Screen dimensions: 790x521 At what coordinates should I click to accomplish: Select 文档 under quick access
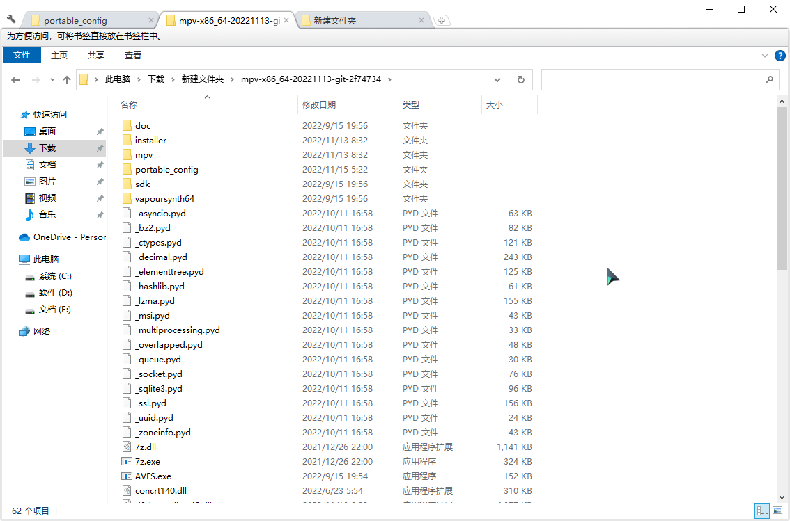(47, 164)
